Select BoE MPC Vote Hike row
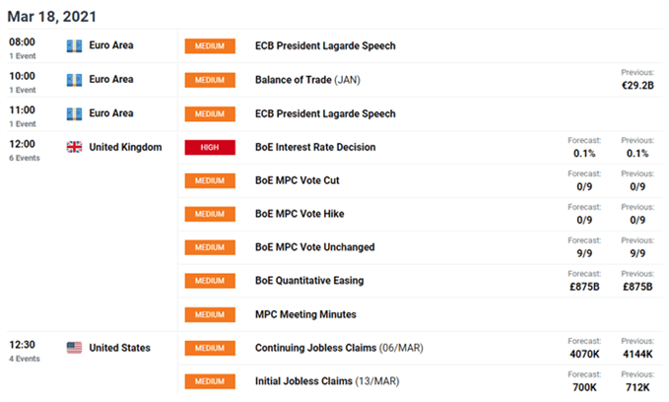 420,214
